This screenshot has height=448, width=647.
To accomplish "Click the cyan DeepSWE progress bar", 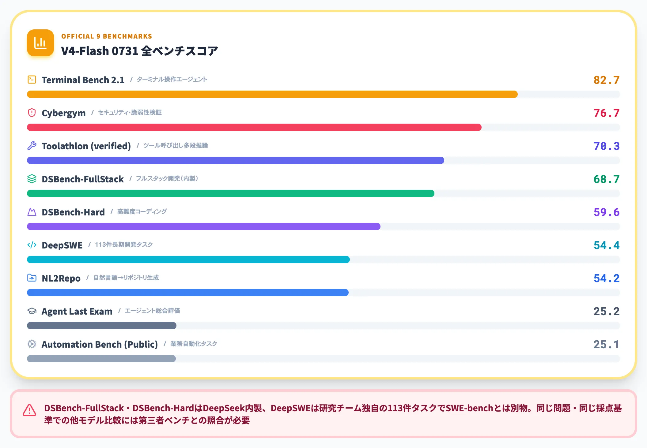I will tap(188, 259).
